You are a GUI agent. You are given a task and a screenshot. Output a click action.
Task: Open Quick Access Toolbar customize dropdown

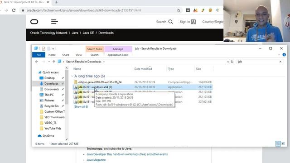tap(53, 48)
